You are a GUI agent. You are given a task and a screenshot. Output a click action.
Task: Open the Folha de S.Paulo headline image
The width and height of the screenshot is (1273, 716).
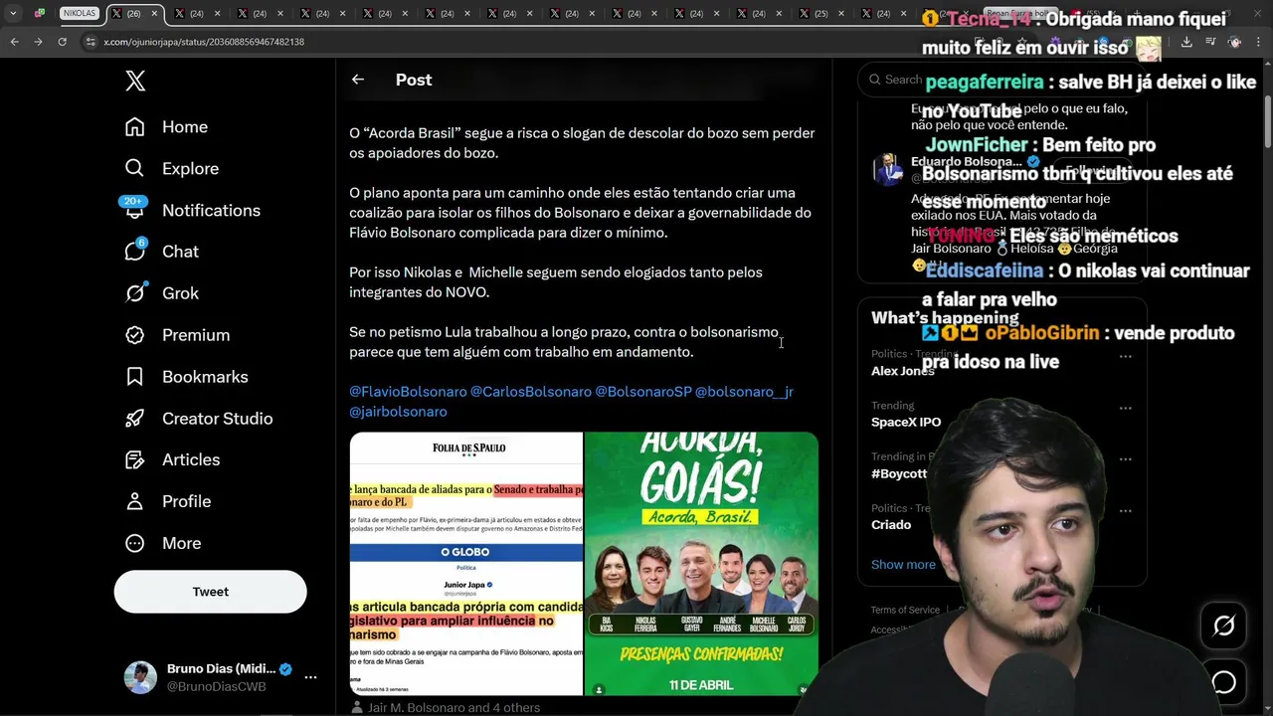tap(465, 564)
